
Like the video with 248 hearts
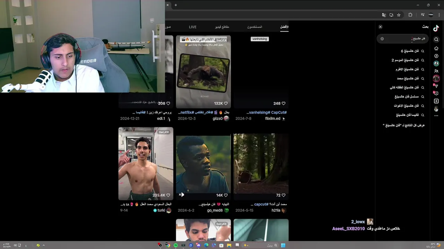(x=283, y=103)
